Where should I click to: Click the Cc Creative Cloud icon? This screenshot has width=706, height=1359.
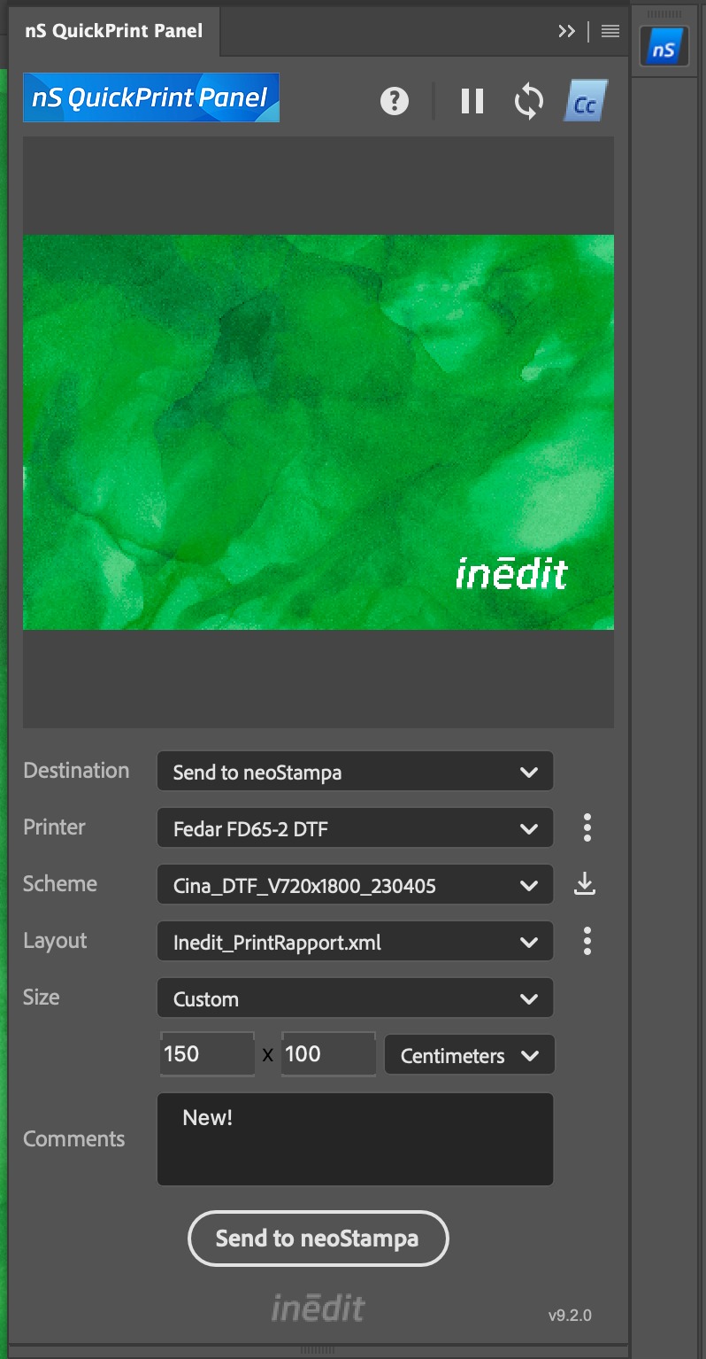click(586, 102)
